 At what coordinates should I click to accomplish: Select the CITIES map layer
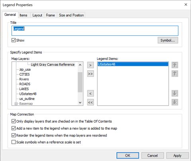click(24, 74)
